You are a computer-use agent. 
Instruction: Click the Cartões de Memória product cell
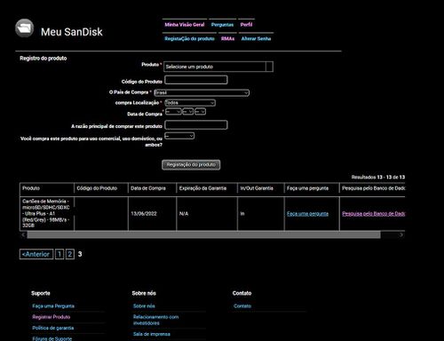tap(47, 213)
